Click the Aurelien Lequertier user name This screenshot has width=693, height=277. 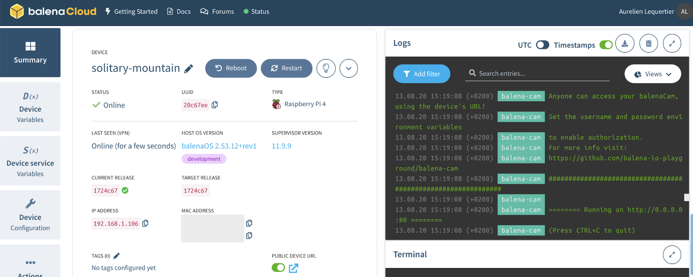click(x=647, y=11)
